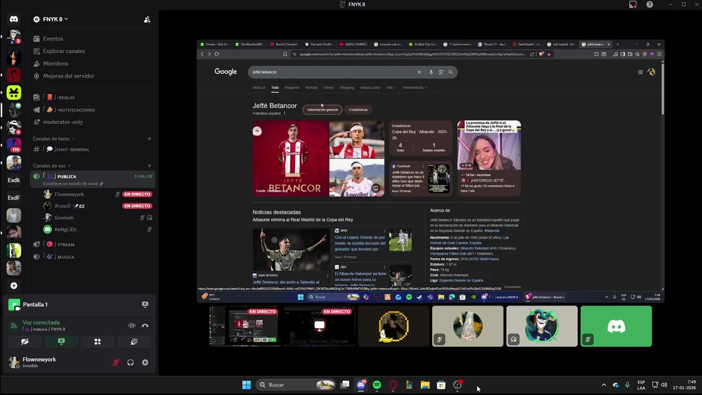Add a channel to Canales de texto
The height and width of the screenshot is (395, 702).
tap(149, 139)
